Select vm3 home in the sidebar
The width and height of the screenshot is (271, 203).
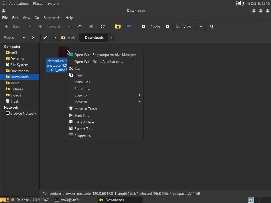(20, 53)
